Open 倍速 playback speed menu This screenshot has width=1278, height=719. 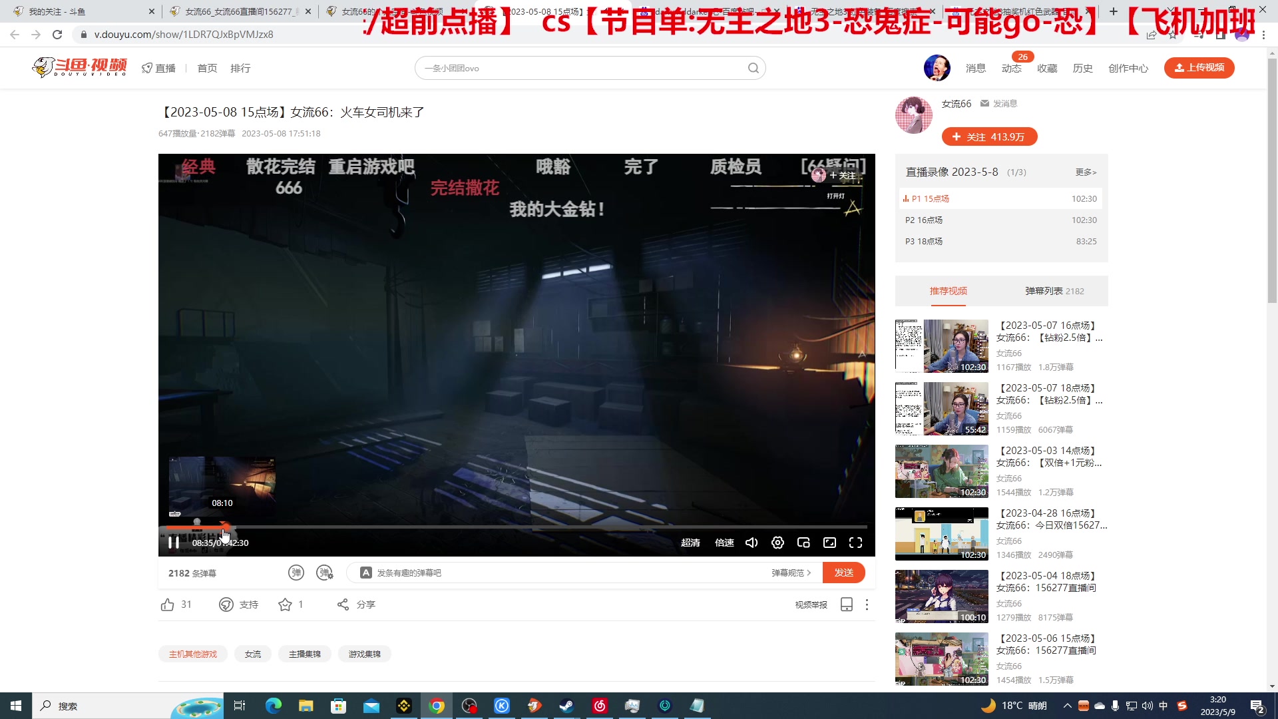coord(724,543)
